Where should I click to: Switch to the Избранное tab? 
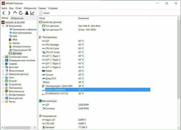point(17,18)
